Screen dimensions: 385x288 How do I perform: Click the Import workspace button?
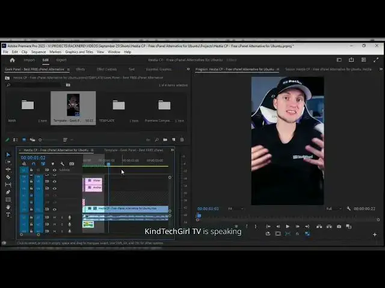(29, 60)
